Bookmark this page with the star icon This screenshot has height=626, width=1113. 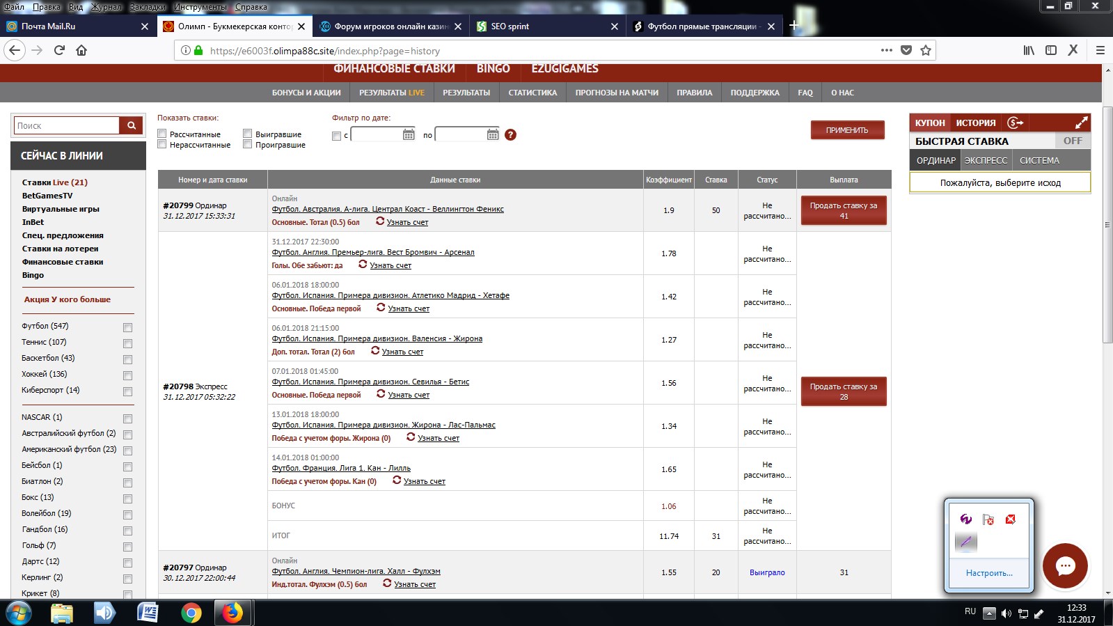925,50
